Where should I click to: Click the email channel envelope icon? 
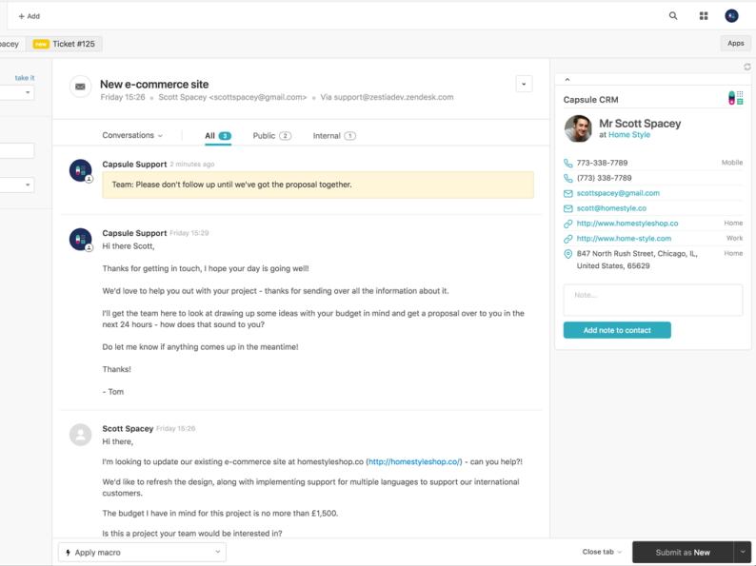(81, 87)
